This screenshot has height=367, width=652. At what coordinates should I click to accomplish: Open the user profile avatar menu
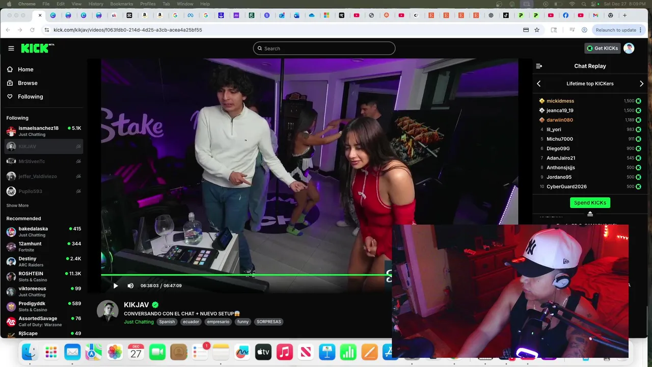point(629,48)
